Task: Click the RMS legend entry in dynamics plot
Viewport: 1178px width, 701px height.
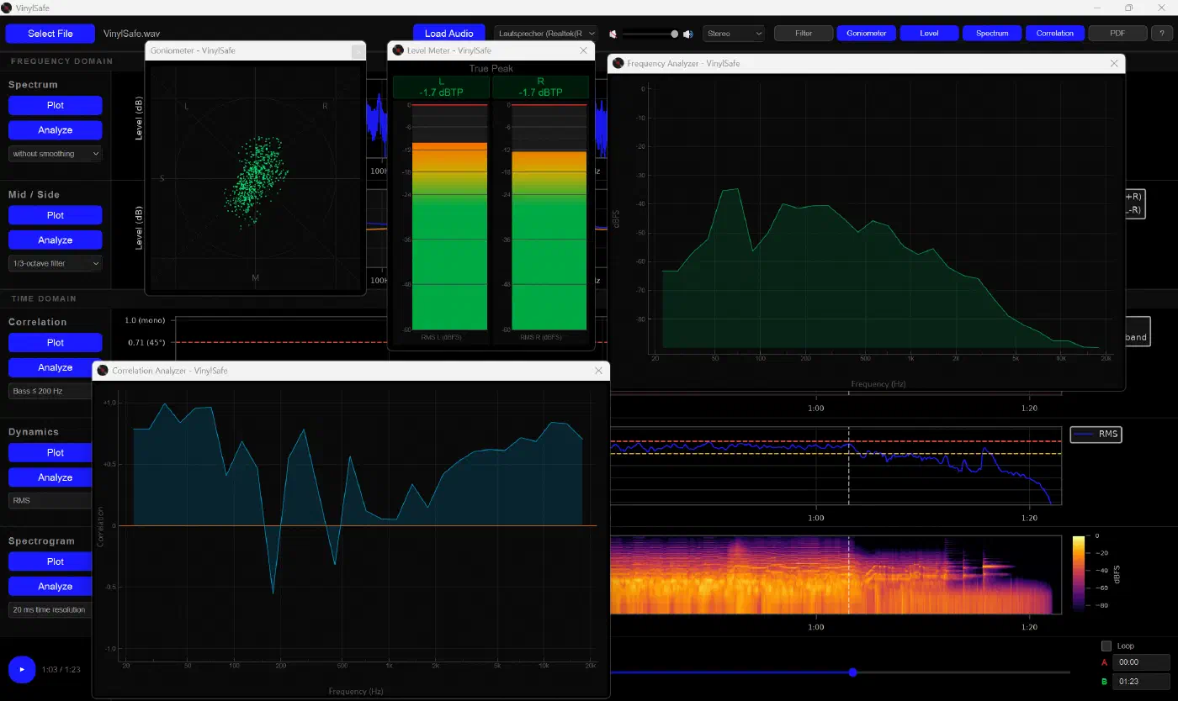Action: click(1096, 435)
